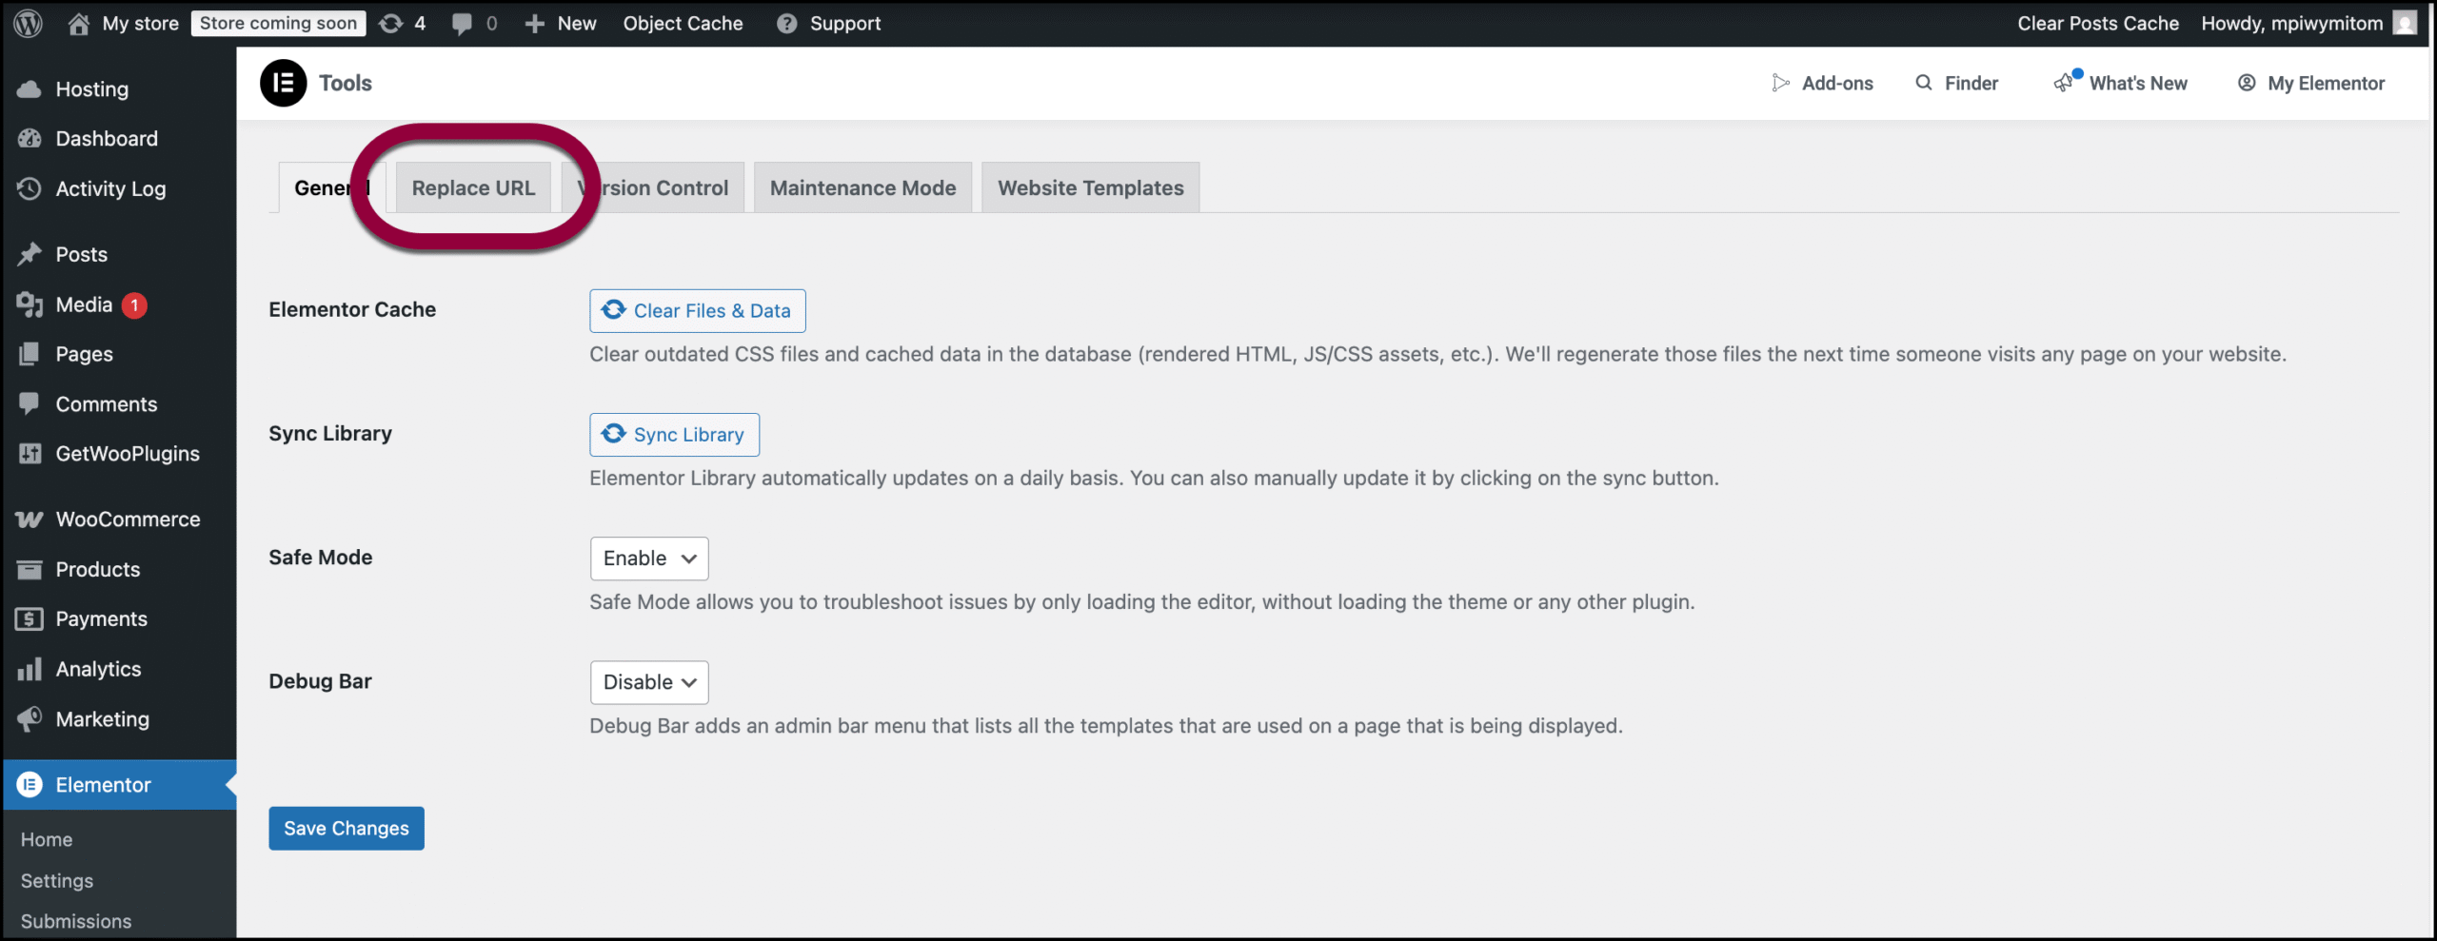Click the My Elementor account icon
The height and width of the screenshot is (941, 2437).
pos(2247,83)
